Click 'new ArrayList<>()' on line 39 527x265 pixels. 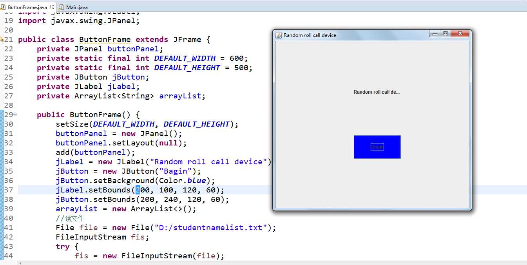pyautogui.click(x=152, y=209)
